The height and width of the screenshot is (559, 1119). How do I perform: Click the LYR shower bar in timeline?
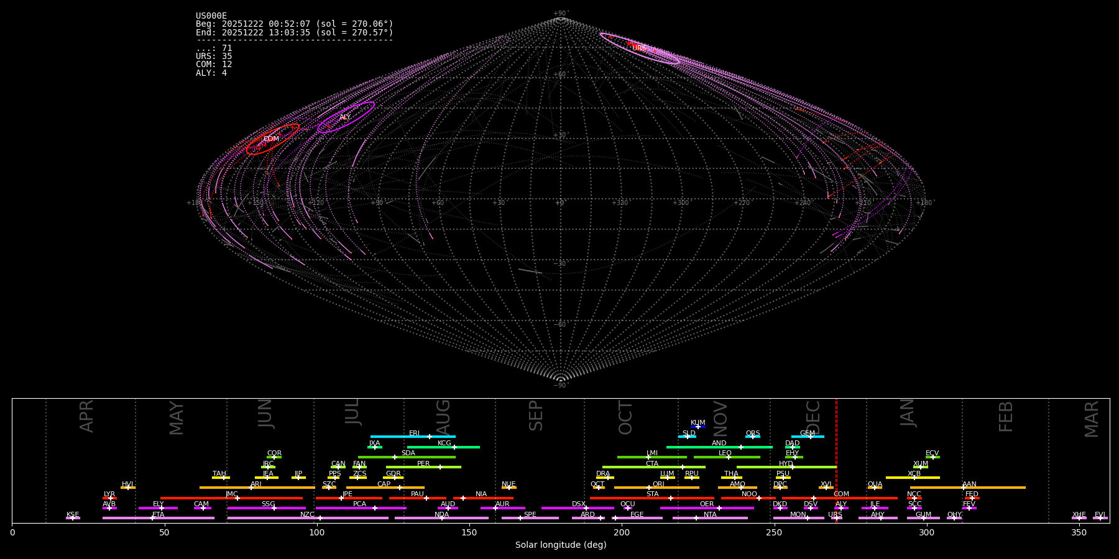[x=109, y=498]
